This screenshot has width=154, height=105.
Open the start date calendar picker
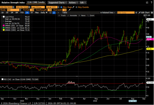click(x=13, y=7)
